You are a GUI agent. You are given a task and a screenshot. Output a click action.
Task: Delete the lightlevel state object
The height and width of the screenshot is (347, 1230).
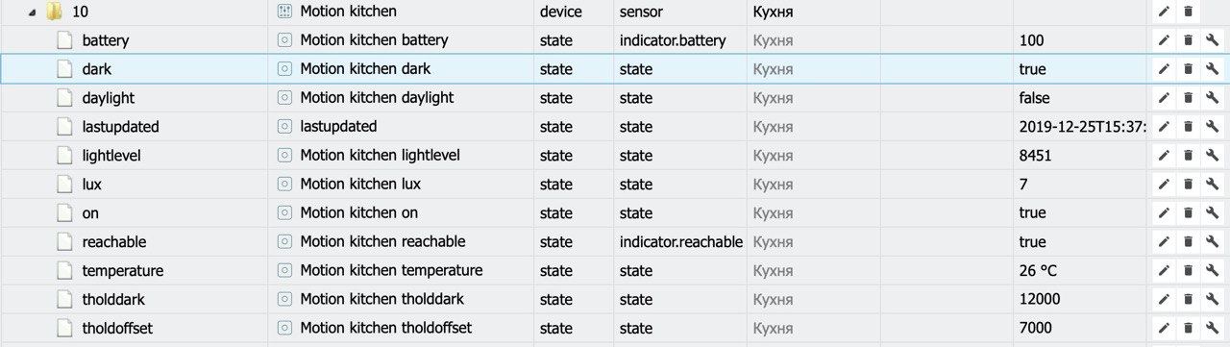point(1188,156)
